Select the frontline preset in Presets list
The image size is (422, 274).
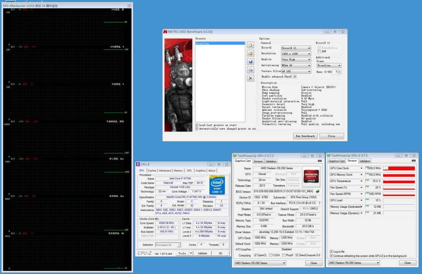(220, 43)
